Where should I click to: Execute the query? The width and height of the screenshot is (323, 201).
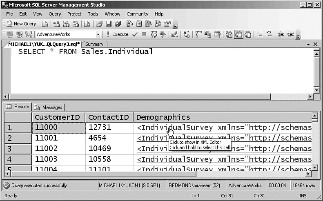117,34
